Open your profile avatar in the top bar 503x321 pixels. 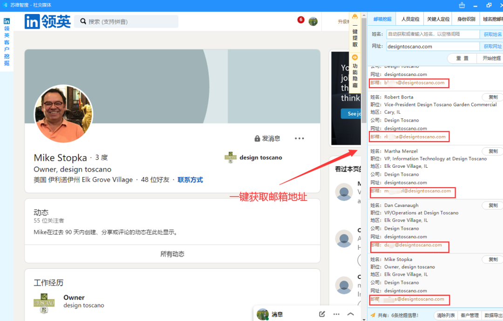[x=313, y=21]
